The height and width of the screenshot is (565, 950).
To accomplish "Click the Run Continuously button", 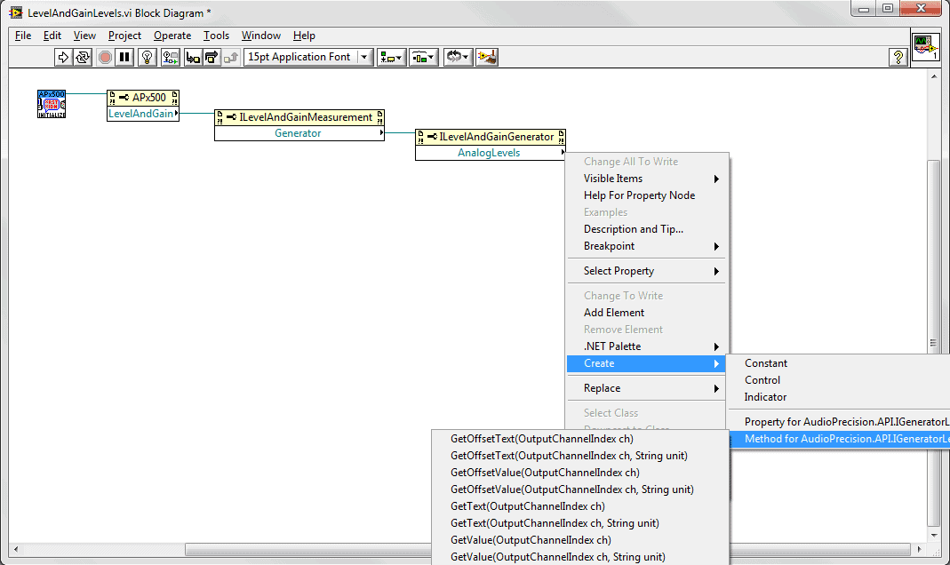I will (83, 57).
